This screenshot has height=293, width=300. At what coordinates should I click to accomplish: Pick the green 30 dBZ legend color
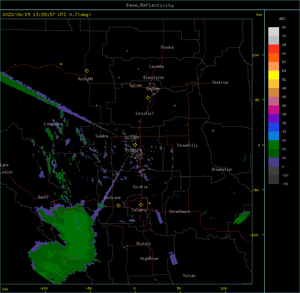[274, 145]
